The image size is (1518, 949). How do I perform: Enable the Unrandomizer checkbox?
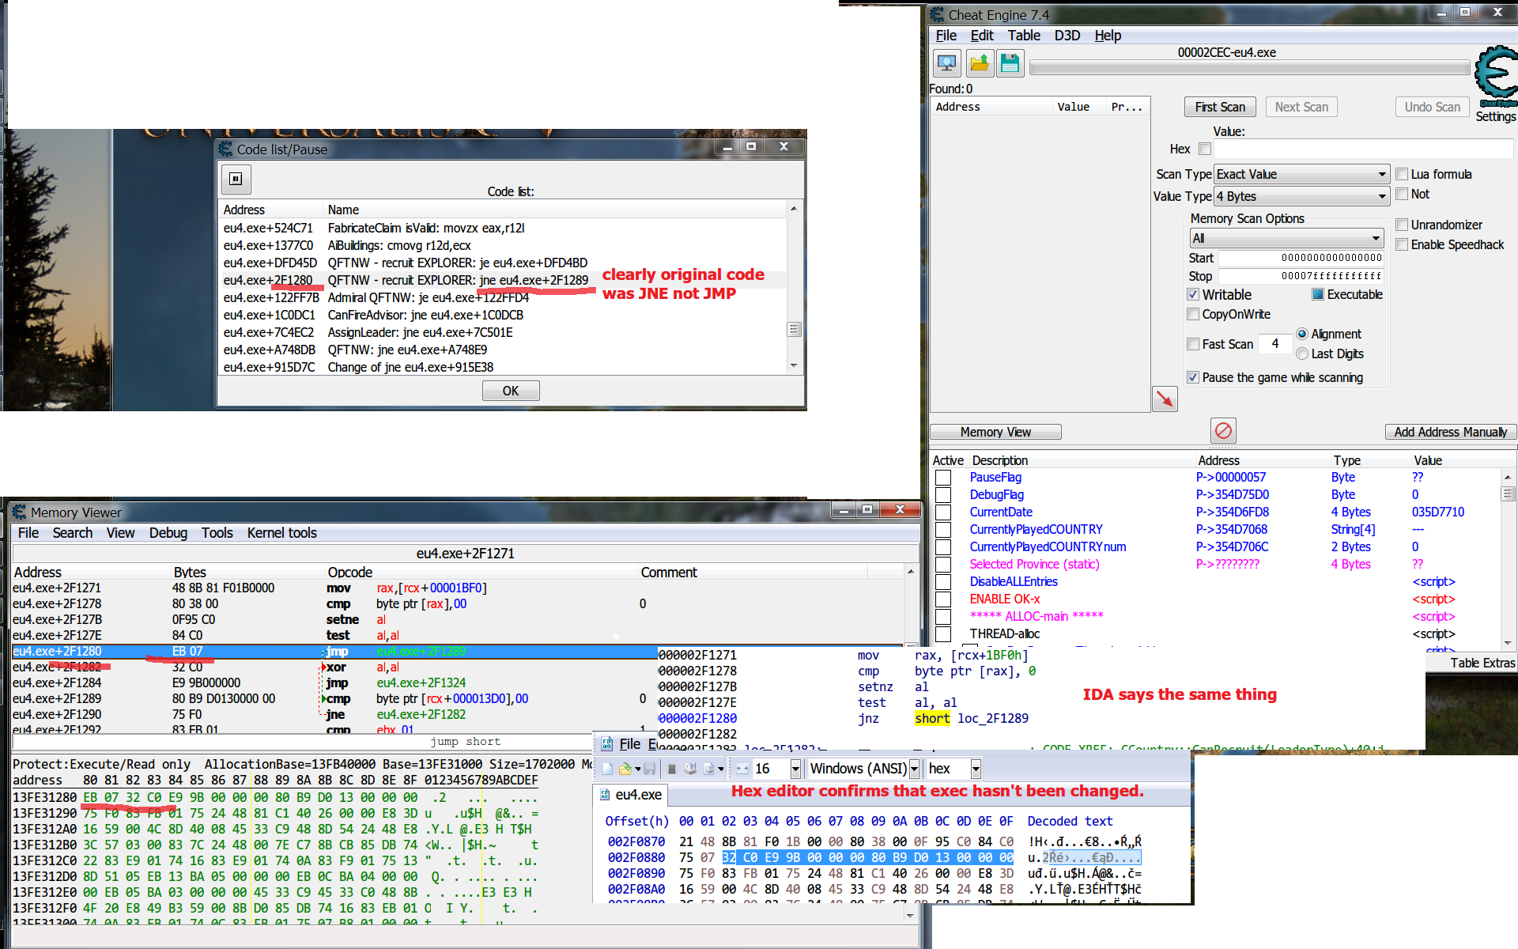coord(1402,225)
